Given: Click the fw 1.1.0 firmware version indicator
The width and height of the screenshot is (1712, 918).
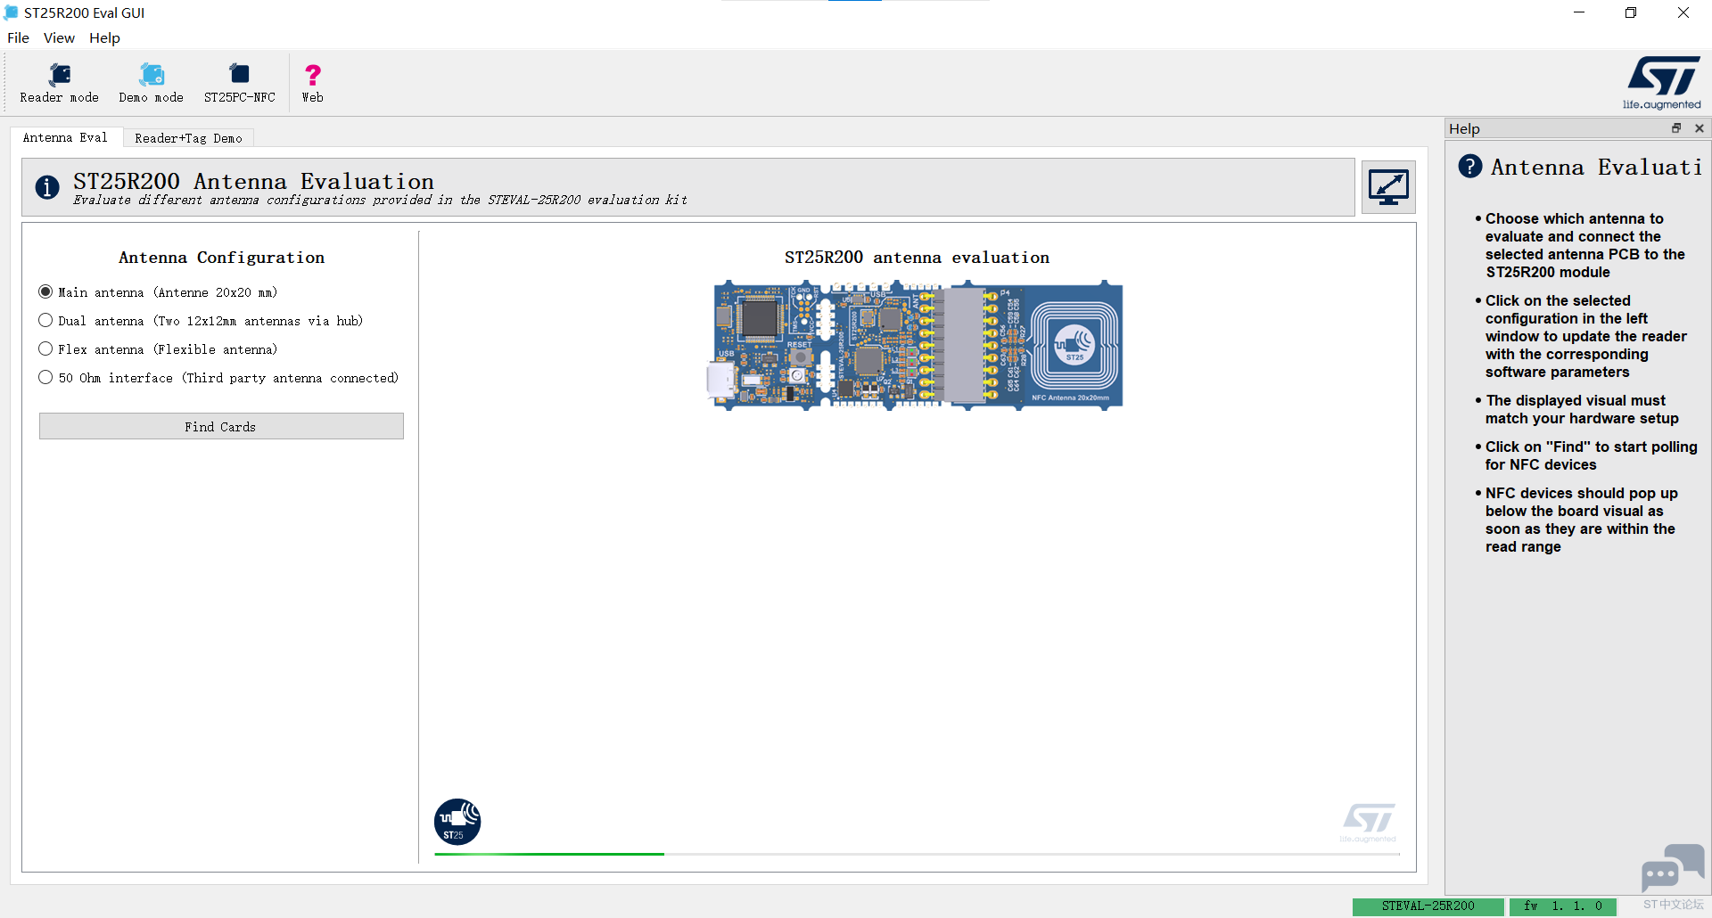Looking at the screenshot, I should point(1563,906).
